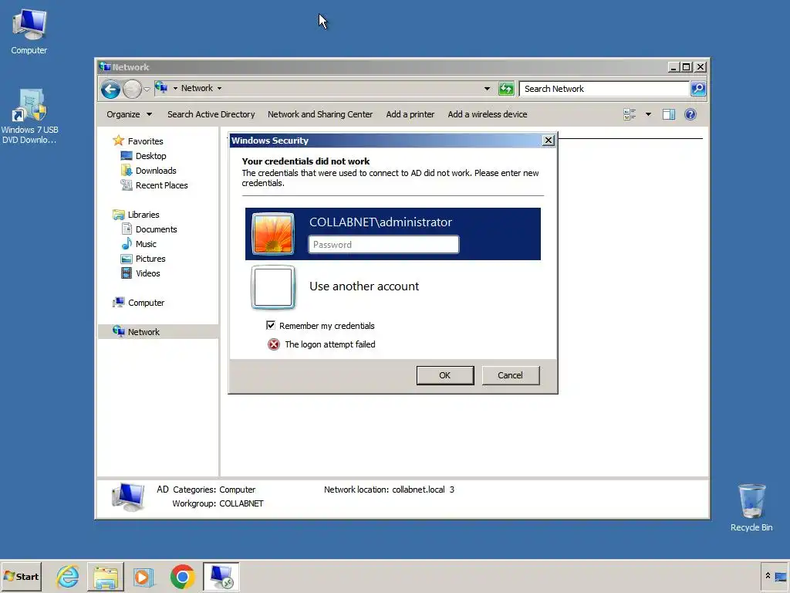This screenshot has height=593, width=790.
Task: Click the Back navigation arrow in Network window
Action: point(110,90)
